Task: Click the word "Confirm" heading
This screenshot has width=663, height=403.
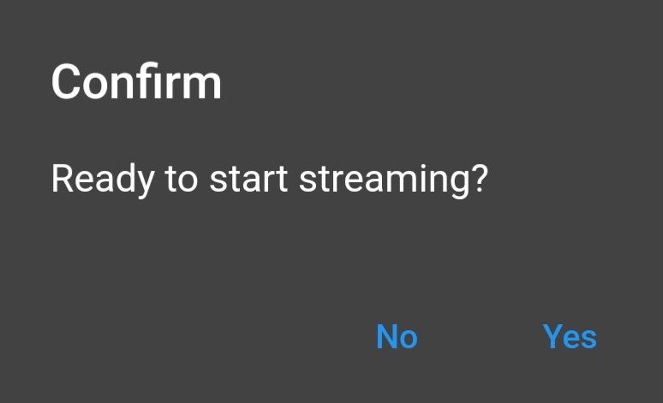Action: coord(136,83)
